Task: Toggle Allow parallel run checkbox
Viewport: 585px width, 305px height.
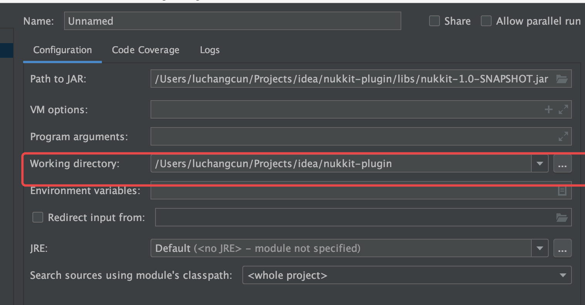Action: point(486,21)
